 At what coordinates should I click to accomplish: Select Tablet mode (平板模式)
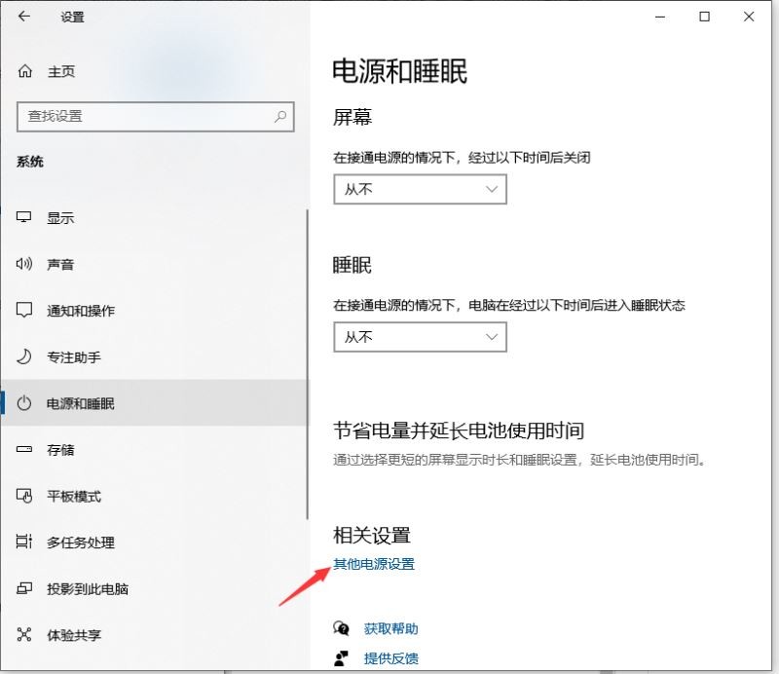click(x=23, y=496)
